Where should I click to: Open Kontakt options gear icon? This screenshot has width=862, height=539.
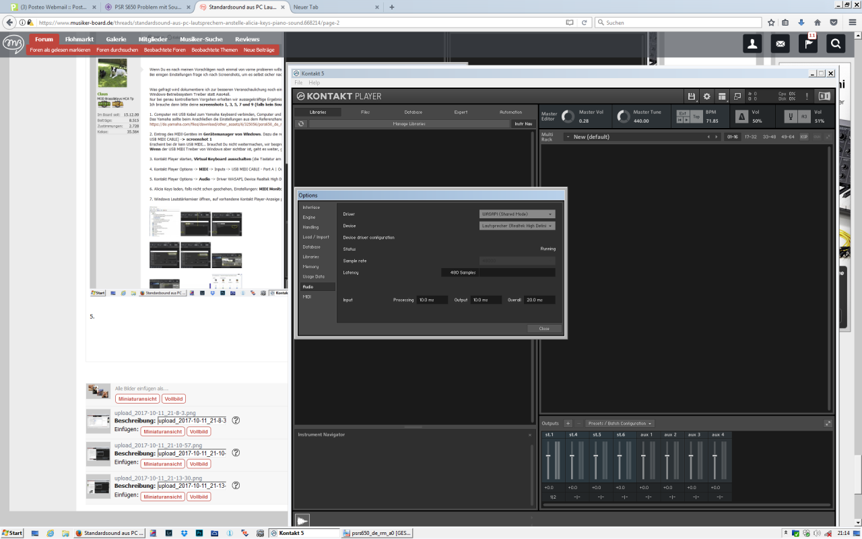pos(706,96)
